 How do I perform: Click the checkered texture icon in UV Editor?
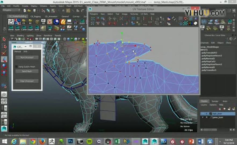point(185,23)
